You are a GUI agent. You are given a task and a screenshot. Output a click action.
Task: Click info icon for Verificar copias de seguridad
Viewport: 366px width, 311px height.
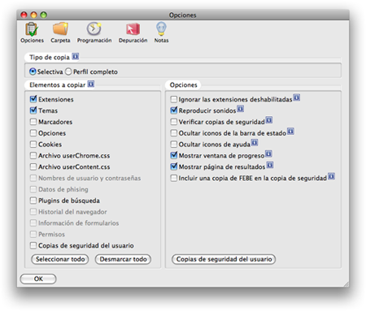coord(269,120)
